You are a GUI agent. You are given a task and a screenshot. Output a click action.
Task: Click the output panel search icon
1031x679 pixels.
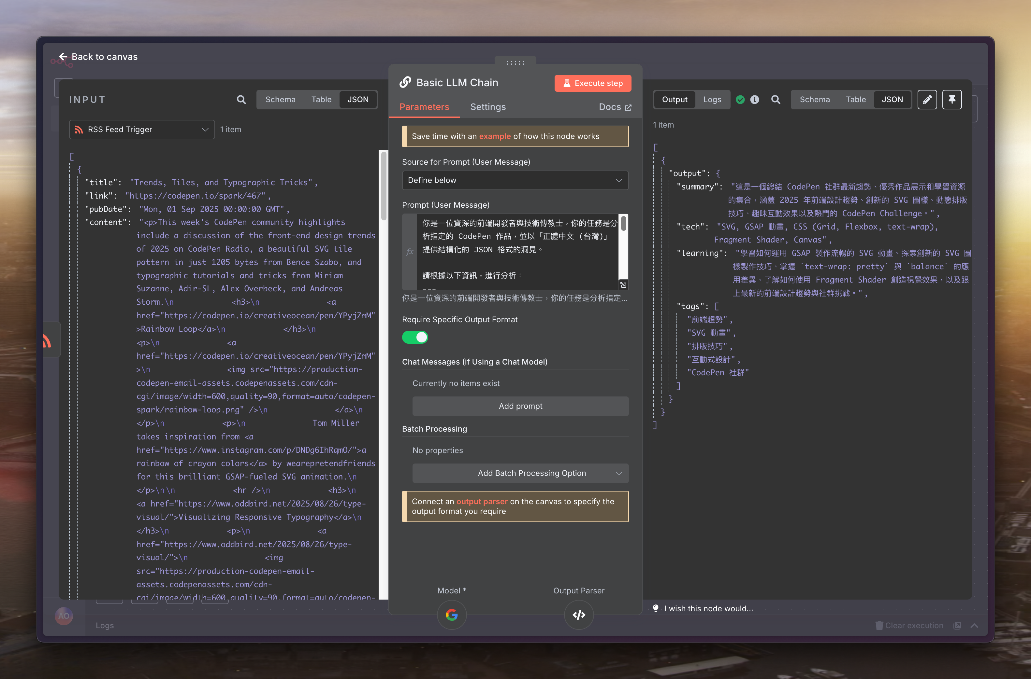[776, 100]
